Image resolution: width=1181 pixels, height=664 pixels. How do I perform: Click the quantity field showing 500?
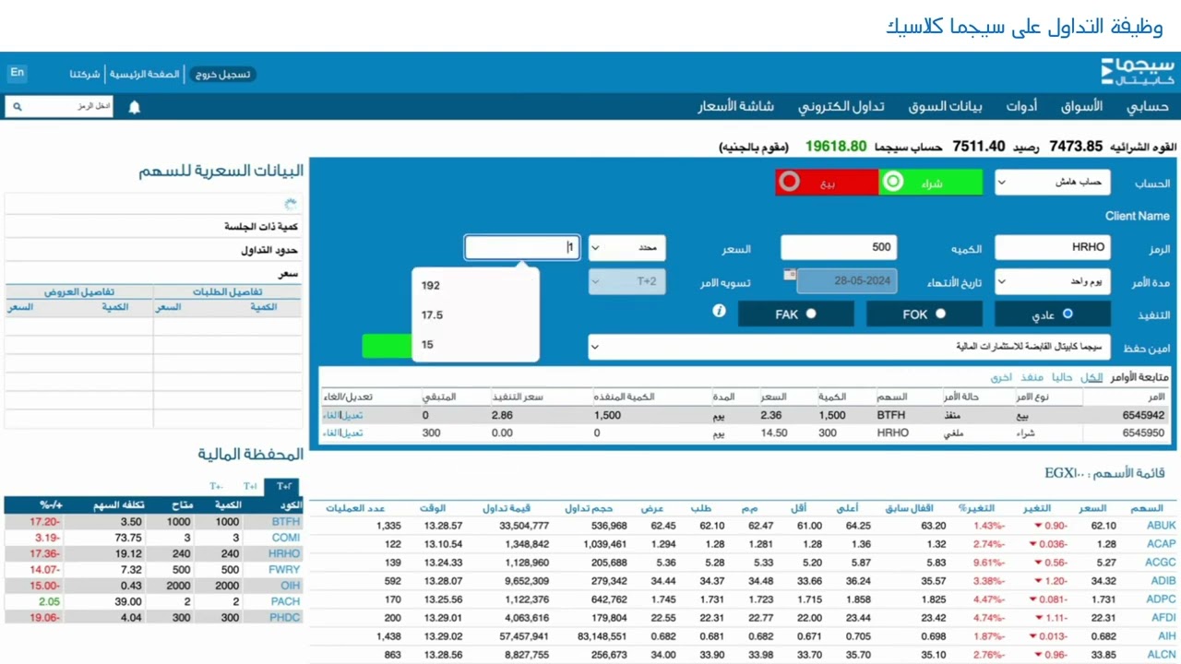pos(839,247)
